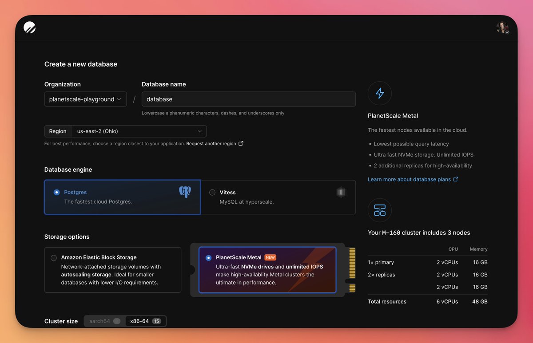The image size is (533, 343).
Task: Open Learn more about database plans
Action: pos(409,179)
